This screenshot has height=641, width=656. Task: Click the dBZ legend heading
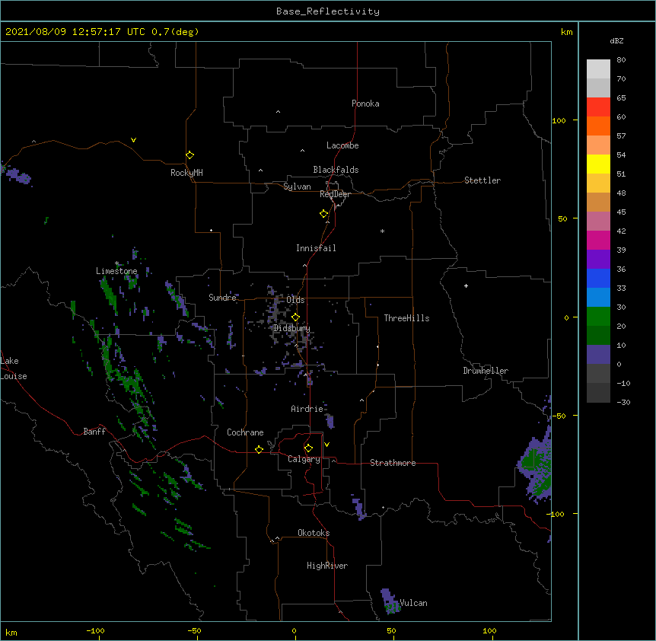coord(616,40)
